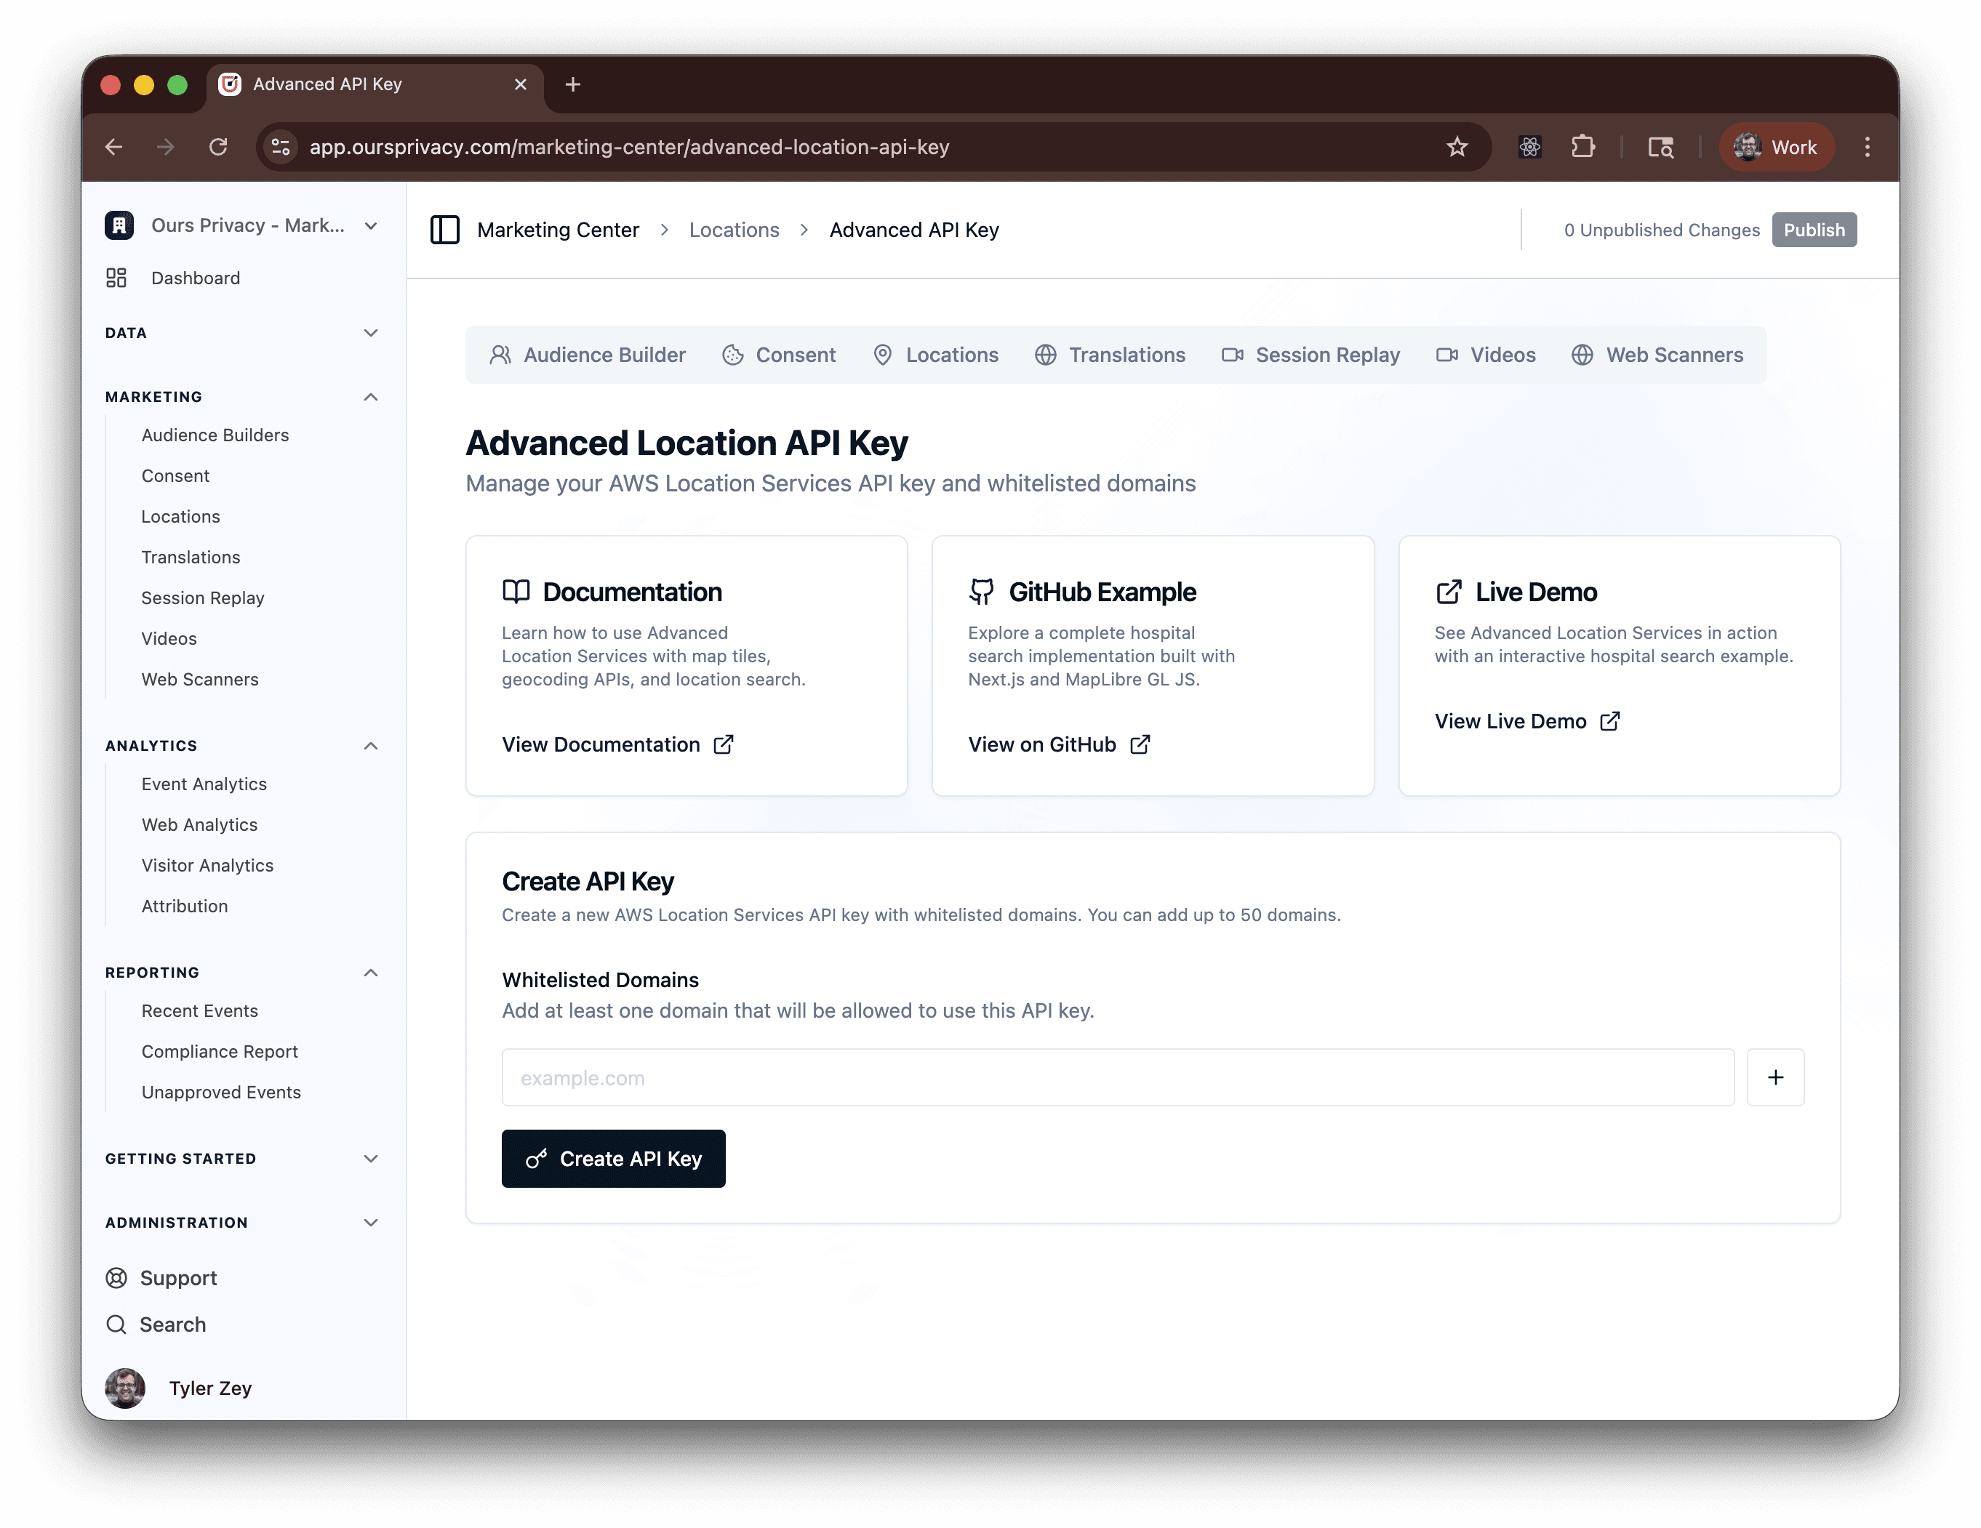Open Search from the sidebar
The height and width of the screenshot is (1528, 1981).
(172, 1324)
